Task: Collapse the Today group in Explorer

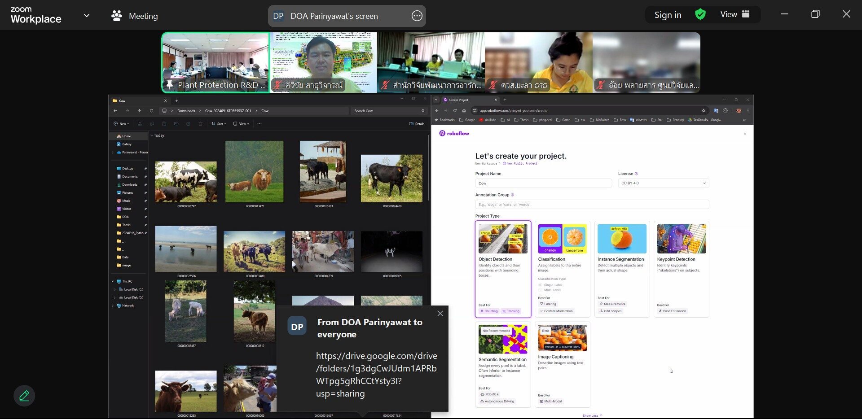Action: coord(152,135)
